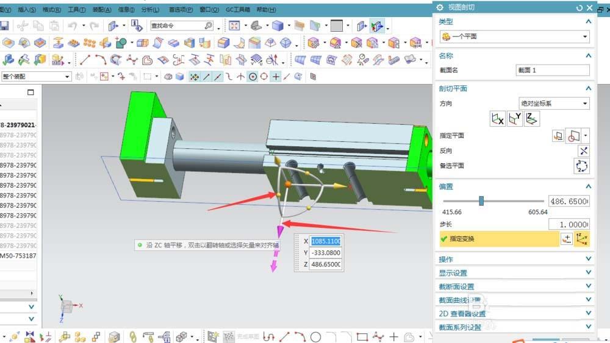Open the GC工具箱 menu
610x343 pixels.
pos(238,9)
